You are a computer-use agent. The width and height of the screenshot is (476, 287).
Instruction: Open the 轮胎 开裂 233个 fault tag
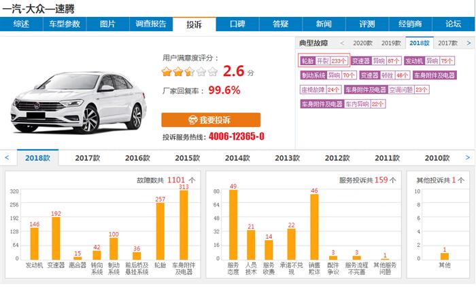pyautogui.click(x=324, y=61)
